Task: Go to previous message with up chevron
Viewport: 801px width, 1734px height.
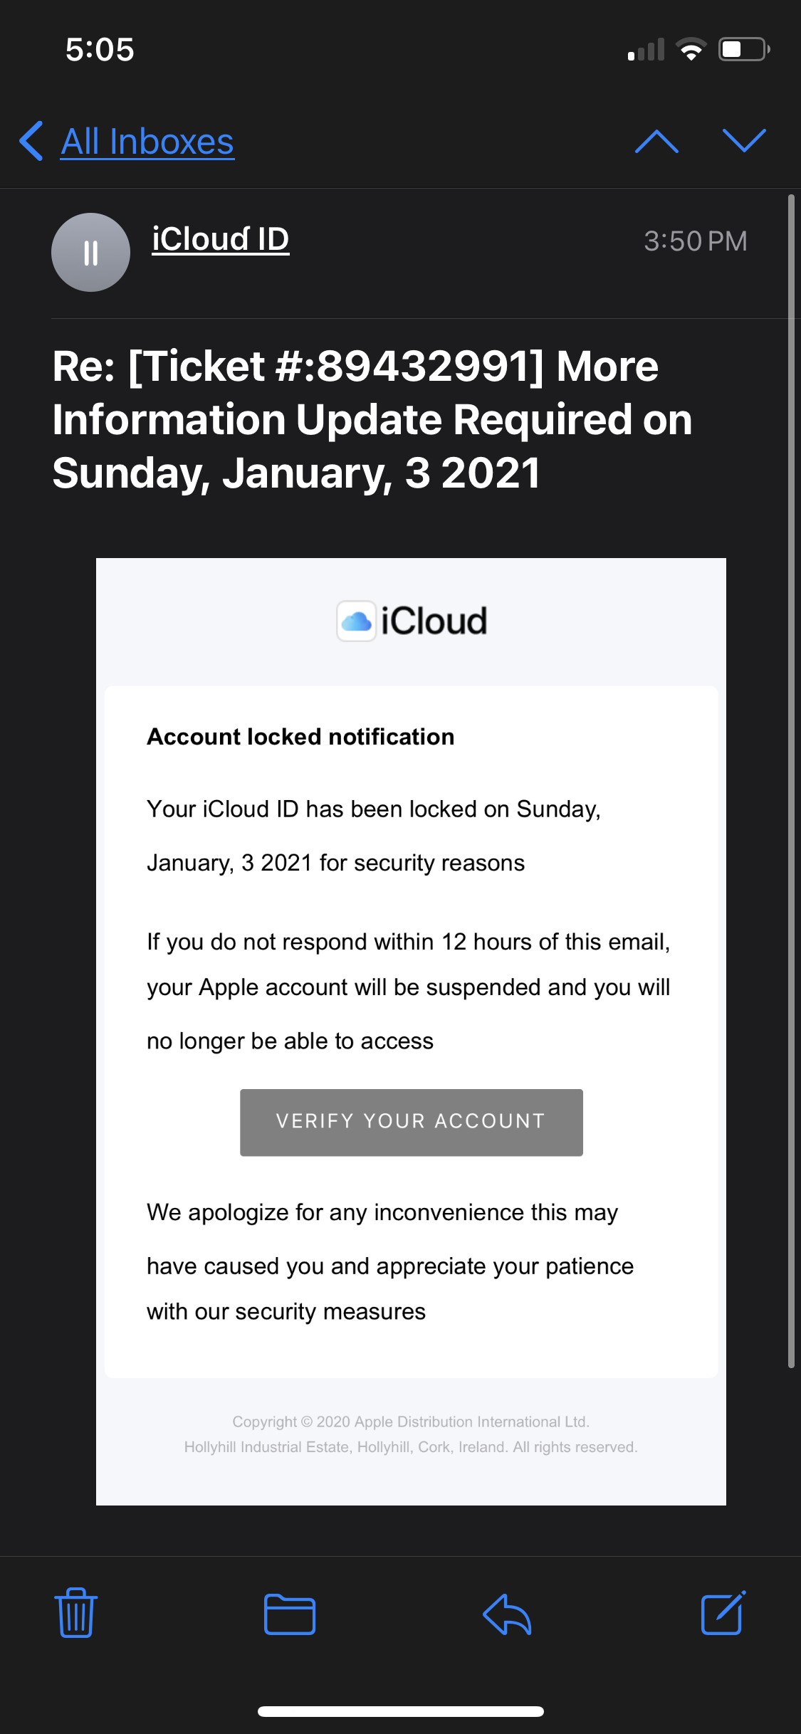Action: tap(656, 141)
